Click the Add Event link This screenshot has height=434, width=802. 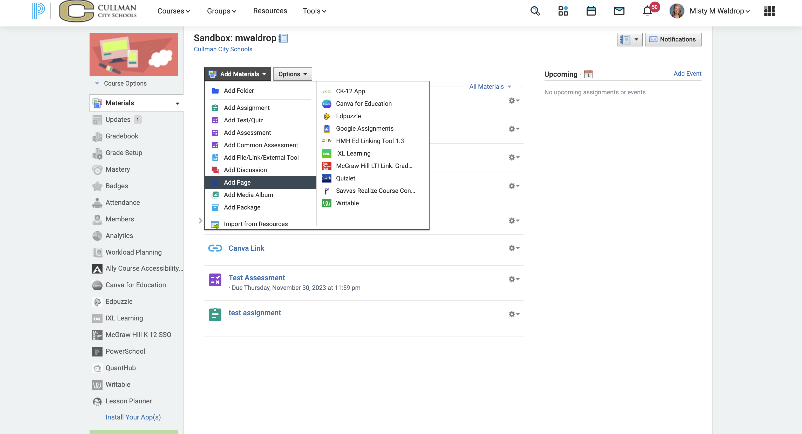click(687, 74)
